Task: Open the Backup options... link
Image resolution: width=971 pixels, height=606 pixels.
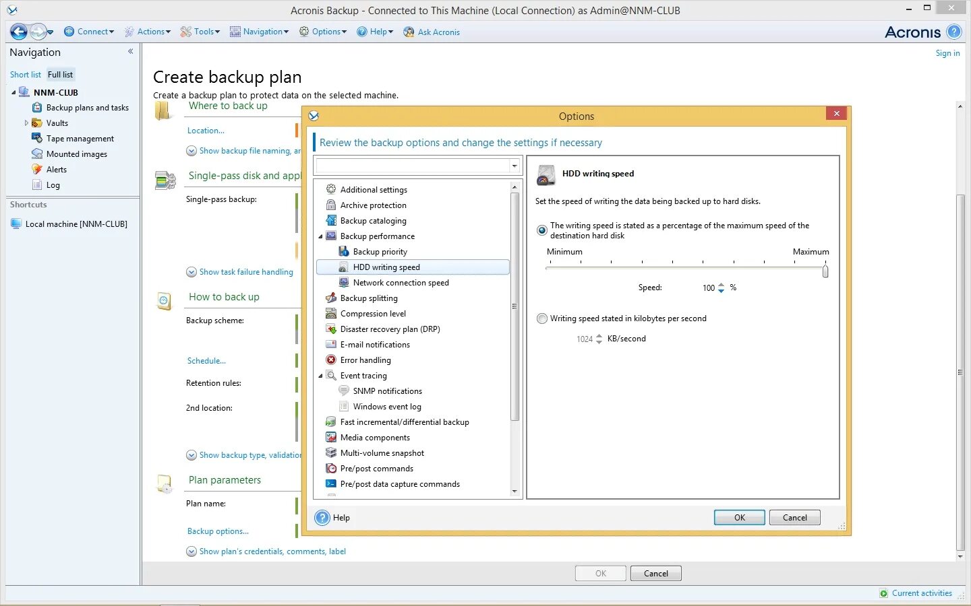Action: pos(218,531)
